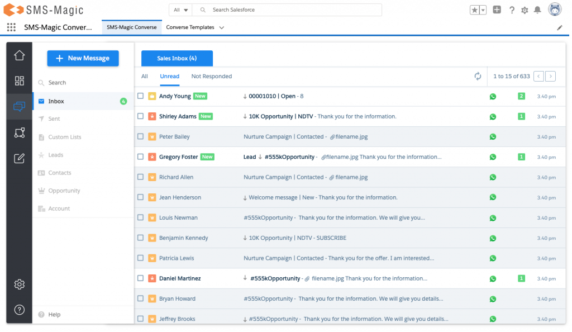Open the dashboard grid icon in dark sidebar
The height and width of the screenshot is (332, 572).
(x=20, y=80)
